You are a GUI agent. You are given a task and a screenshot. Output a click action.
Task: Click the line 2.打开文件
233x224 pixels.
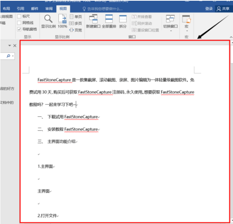pos(48,216)
